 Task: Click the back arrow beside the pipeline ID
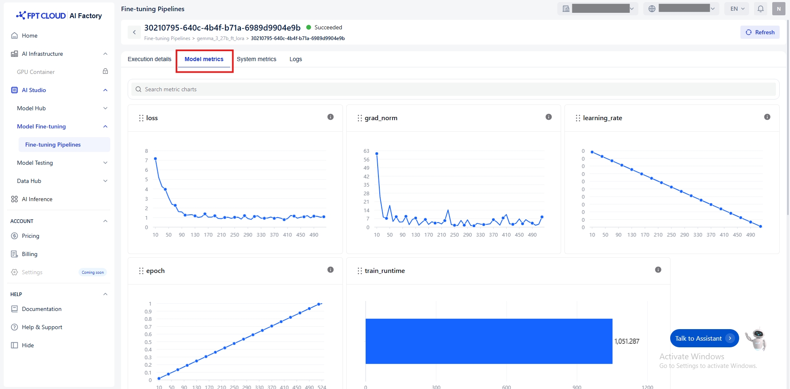click(x=134, y=32)
